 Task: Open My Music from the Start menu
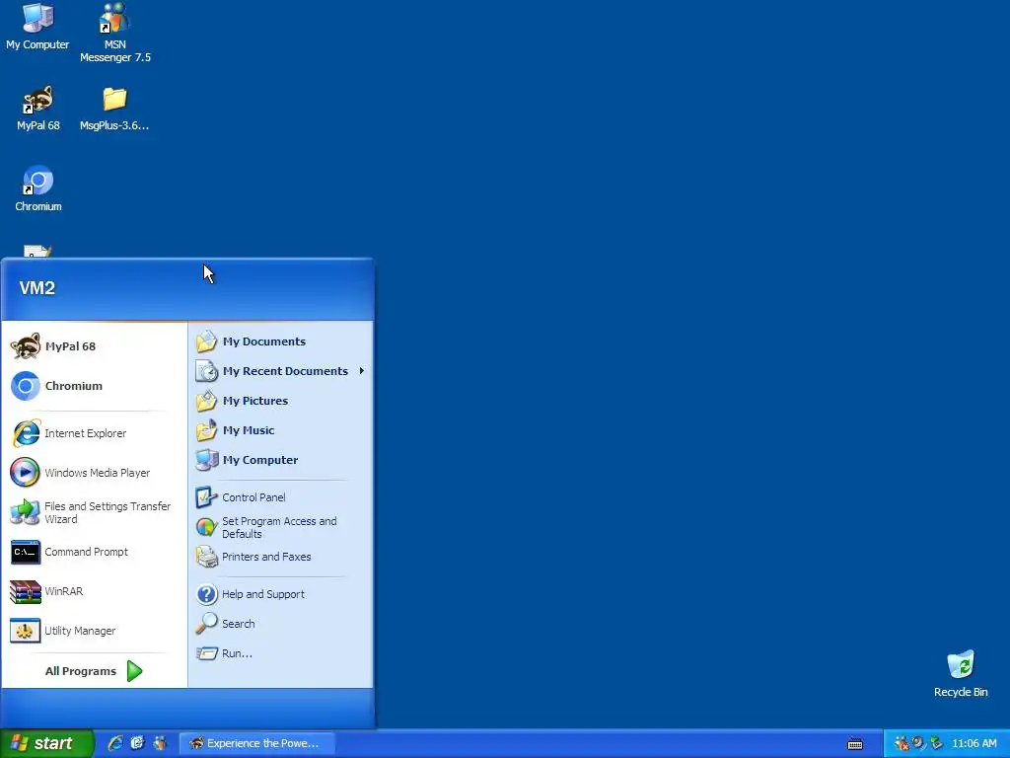[x=281, y=430]
